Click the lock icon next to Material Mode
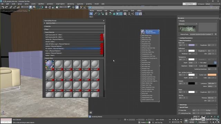This screenshot has width=221, height=124. tap(215, 34)
